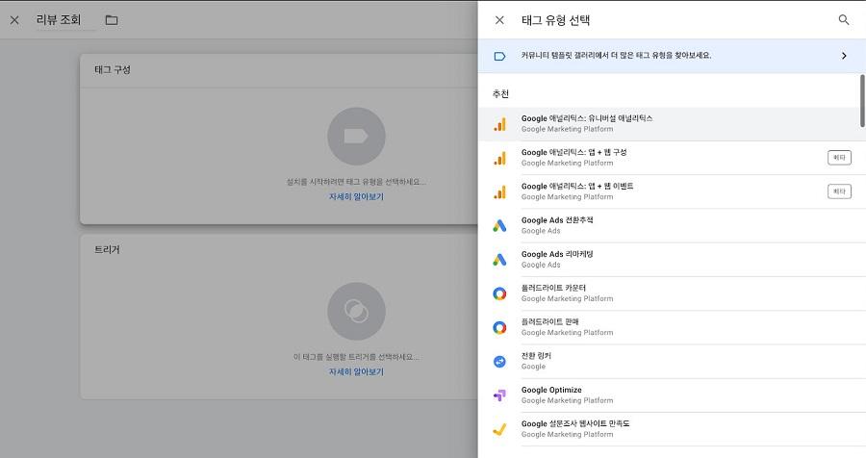Choose Google Optimize tag type
Screen dimensions: 866x458
(672, 395)
